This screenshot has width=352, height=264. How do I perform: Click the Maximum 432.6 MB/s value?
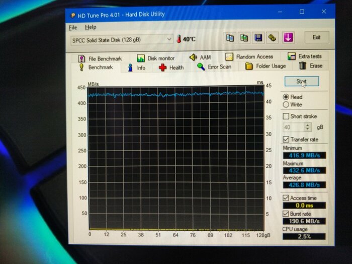(304, 170)
